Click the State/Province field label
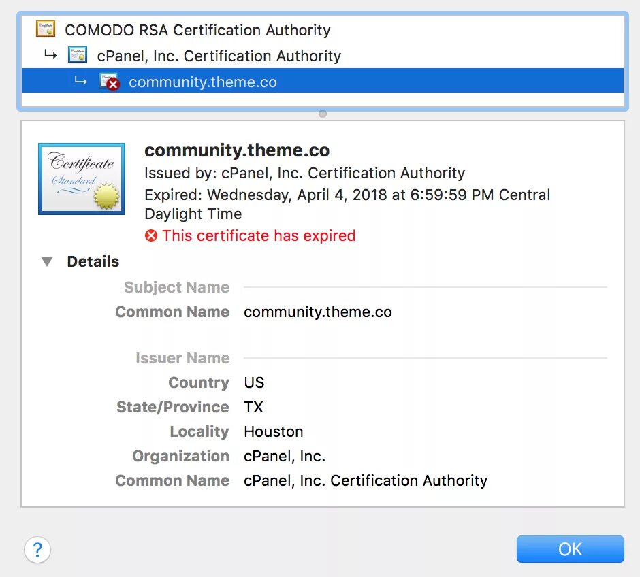640x577 pixels. pos(173,407)
